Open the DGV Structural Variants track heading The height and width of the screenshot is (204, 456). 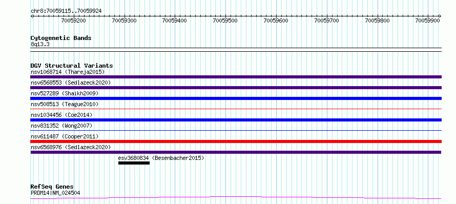coord(72,66)
